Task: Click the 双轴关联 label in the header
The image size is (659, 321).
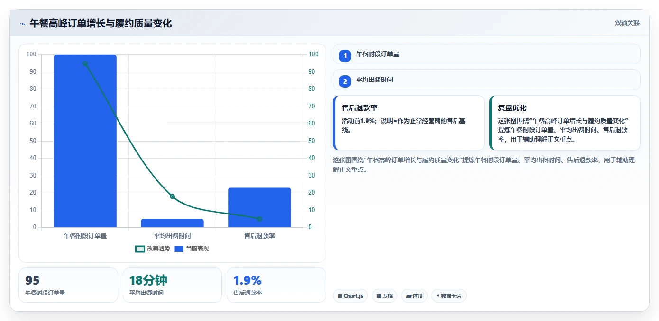Action: tap(627, 23)
